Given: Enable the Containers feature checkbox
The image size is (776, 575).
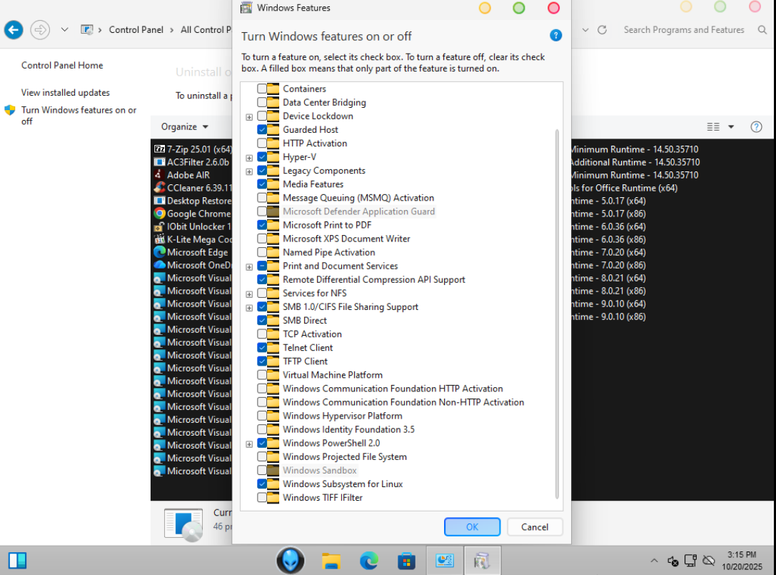Looking at the screenshot, I should click(x=262, y=89).
